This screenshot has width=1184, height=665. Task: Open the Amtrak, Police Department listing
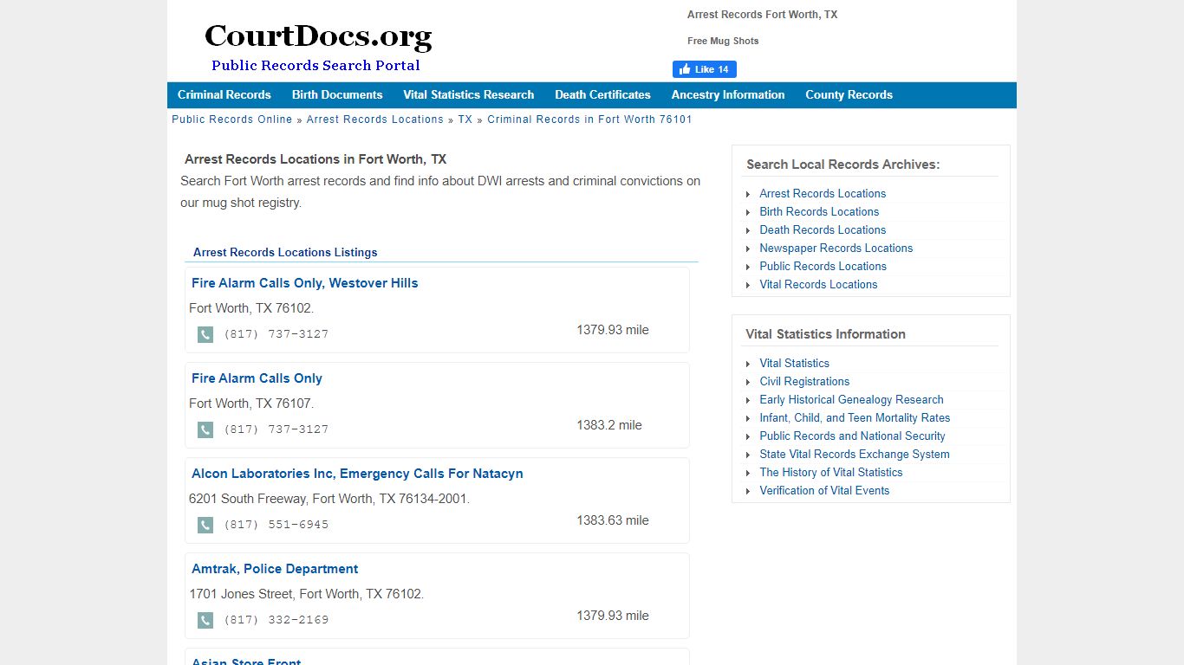(x=275, y=569)
